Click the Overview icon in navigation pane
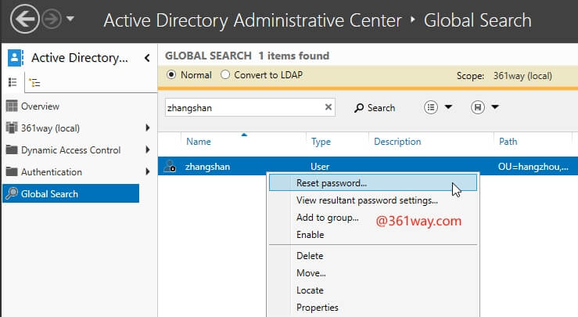 12,106
